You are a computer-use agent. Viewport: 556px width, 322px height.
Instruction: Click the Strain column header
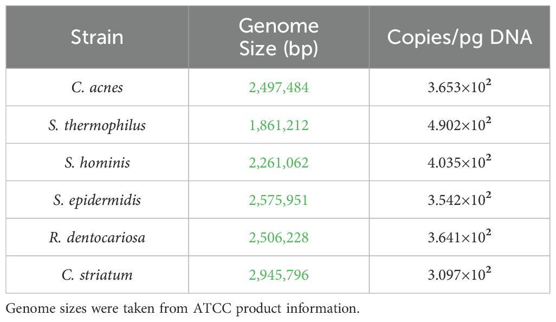97,37
